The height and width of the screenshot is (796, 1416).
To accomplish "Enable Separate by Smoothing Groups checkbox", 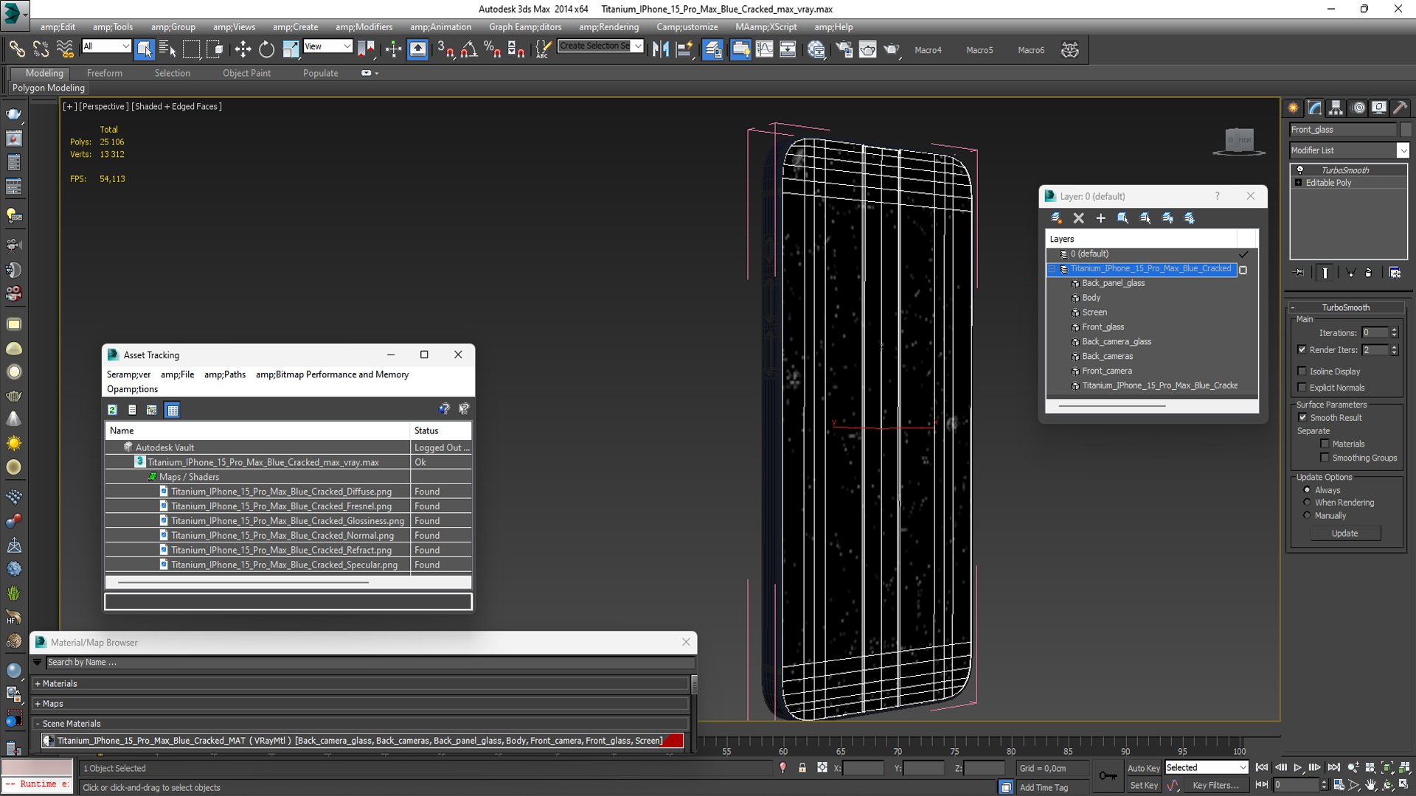I will click(1325, 458).
